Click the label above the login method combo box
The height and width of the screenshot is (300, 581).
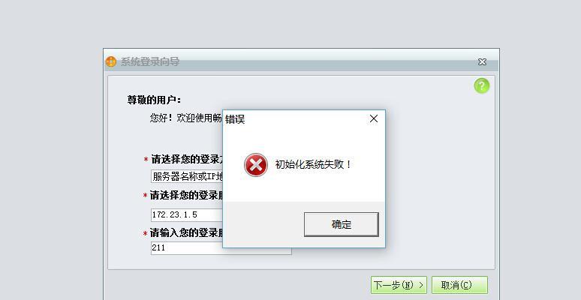187,159
